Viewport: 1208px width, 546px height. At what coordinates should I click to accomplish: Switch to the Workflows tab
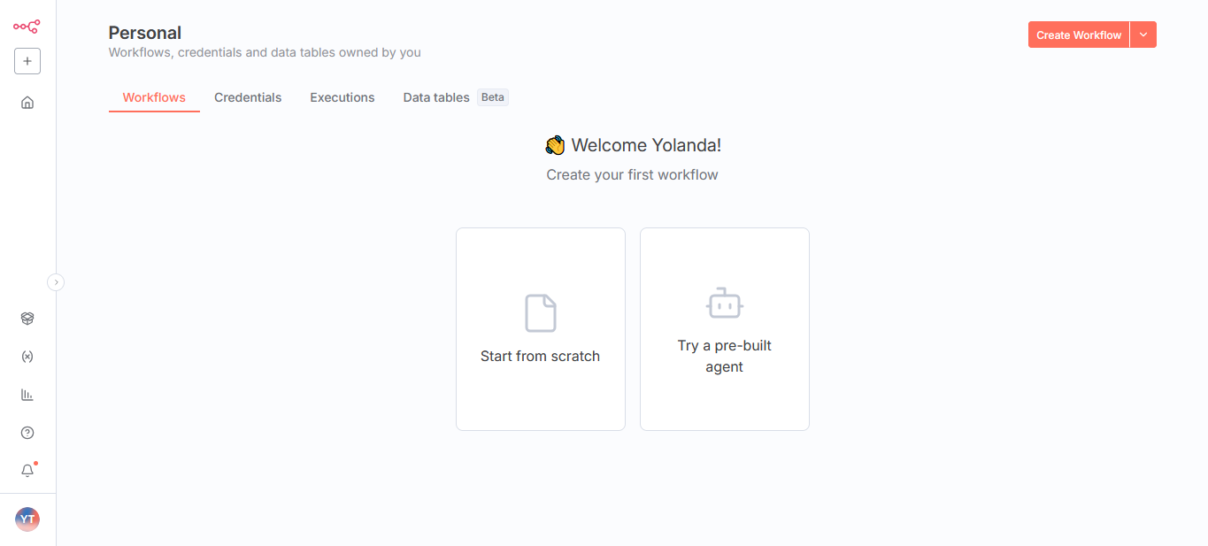pos(154,97)
